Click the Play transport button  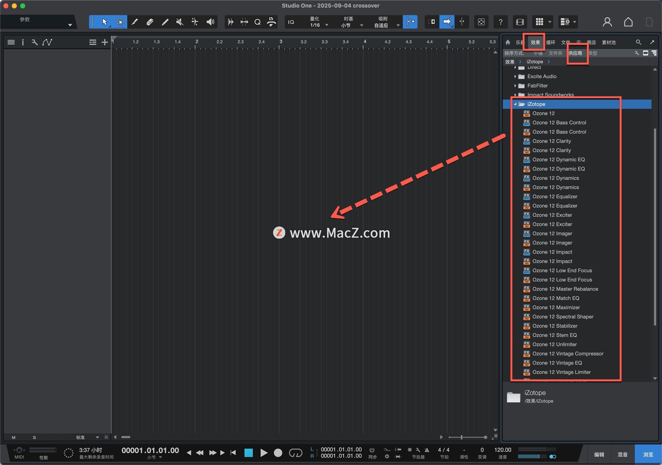tap(264, 453)
